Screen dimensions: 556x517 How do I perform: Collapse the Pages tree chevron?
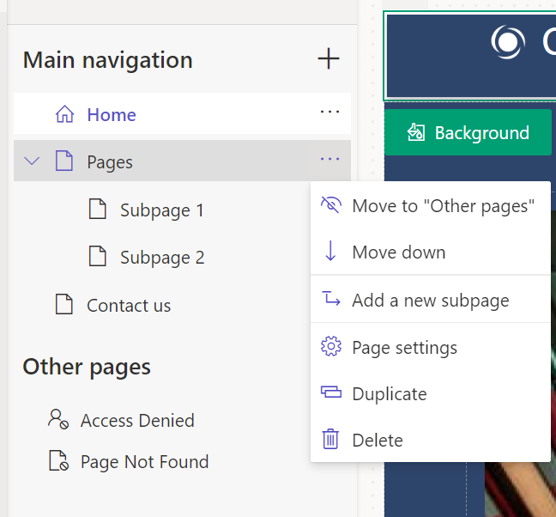pyautogui.click(x=32, y=161)
